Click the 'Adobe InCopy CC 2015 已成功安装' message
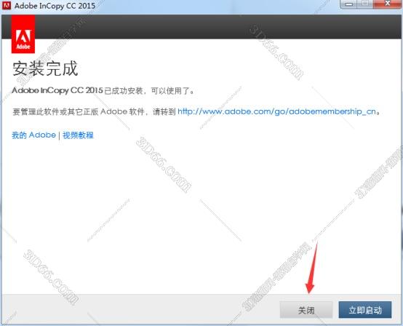Image resolution: width=403 pixels, height=326 pixels. point(103,91)
